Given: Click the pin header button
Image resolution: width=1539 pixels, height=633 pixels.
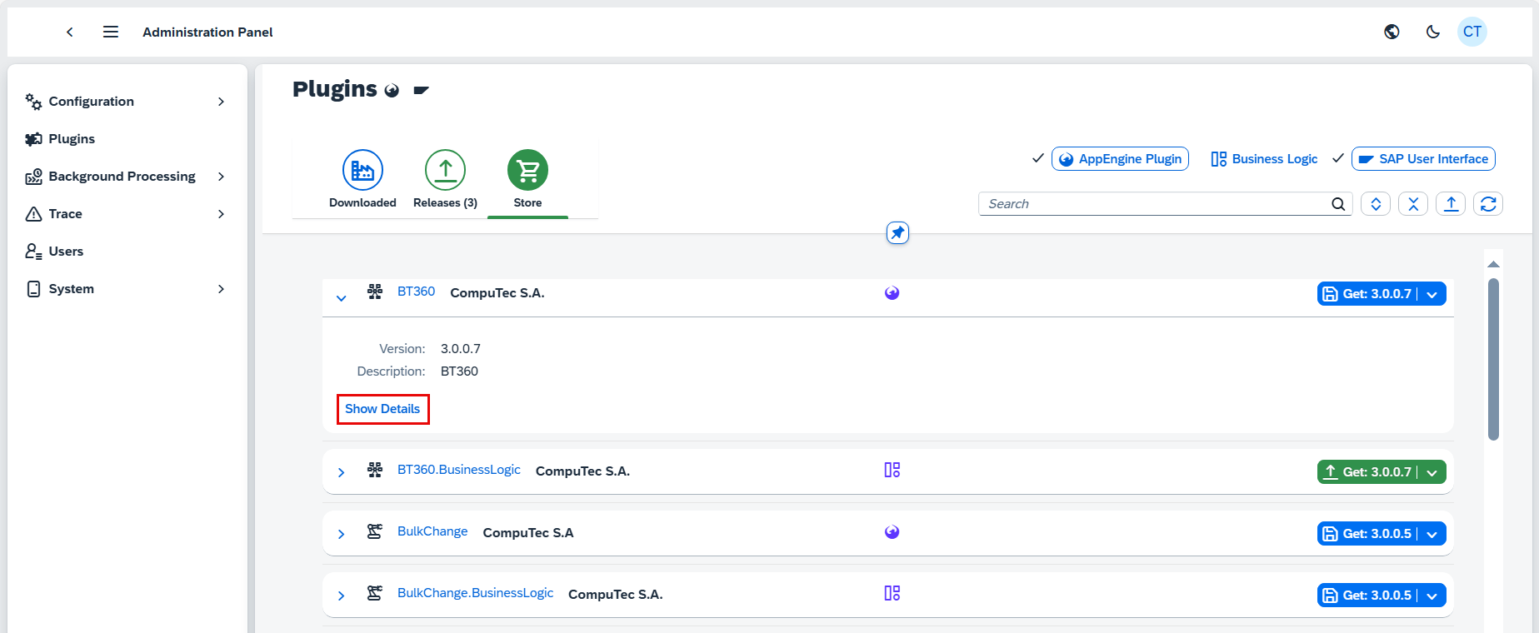Looking at the screenshot, I should click(x=897, y=233).
